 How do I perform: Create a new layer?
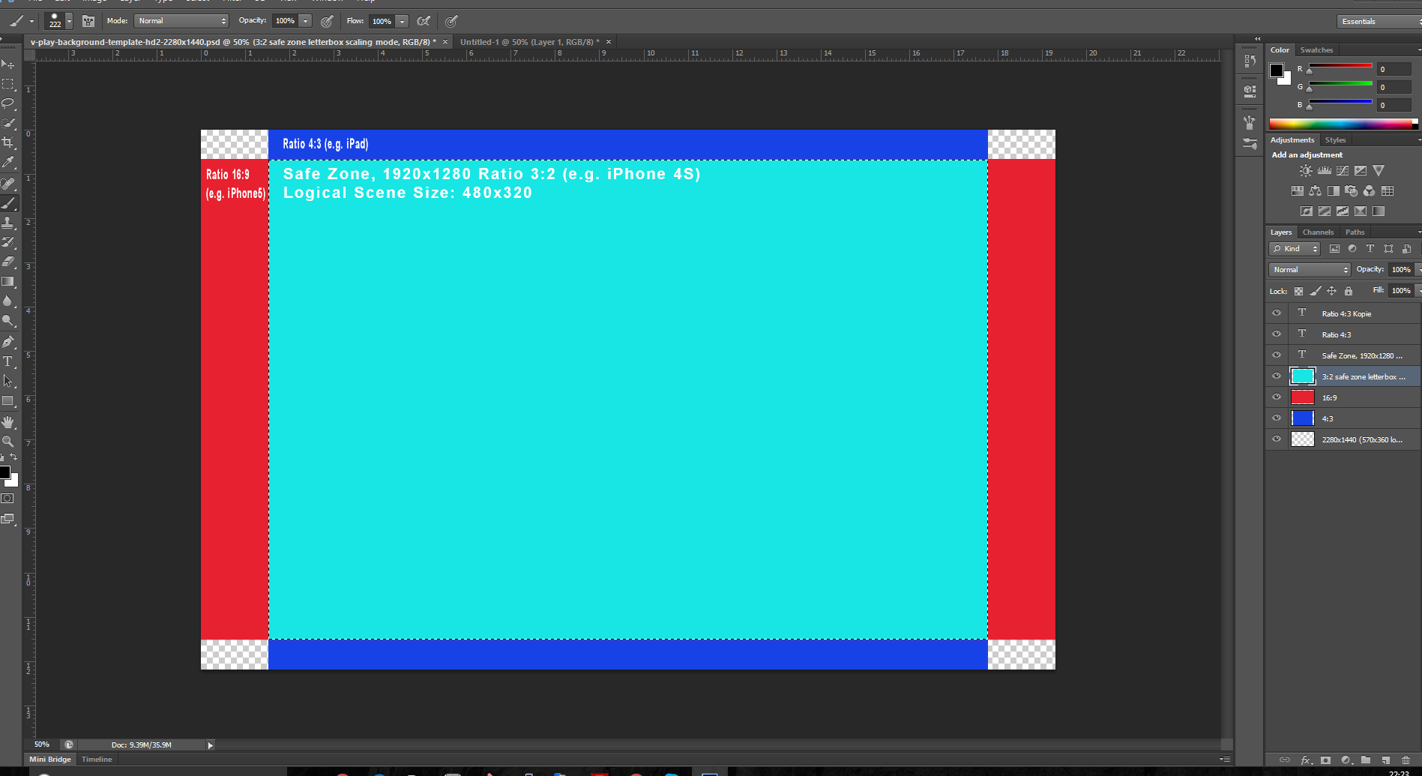pyautogui.click(x=1385, y=760)
